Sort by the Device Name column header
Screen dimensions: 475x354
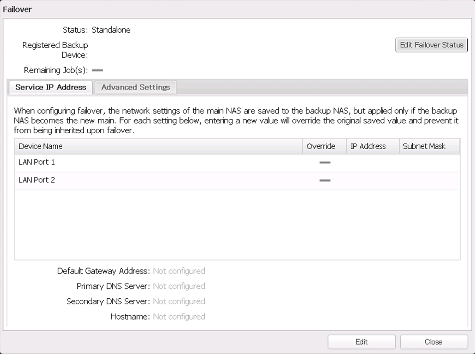[40, 146]
